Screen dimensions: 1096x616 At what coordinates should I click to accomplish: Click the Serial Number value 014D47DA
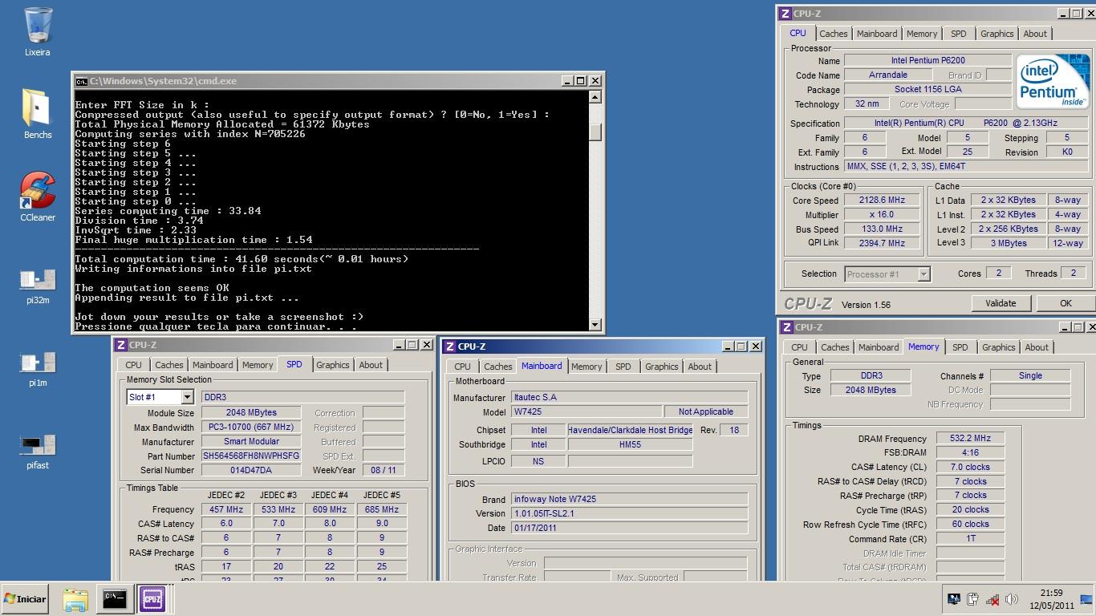click(251, 470)
